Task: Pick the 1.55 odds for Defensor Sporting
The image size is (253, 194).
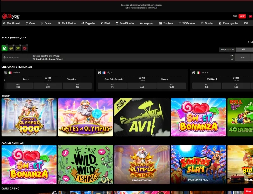Action: 243,57
